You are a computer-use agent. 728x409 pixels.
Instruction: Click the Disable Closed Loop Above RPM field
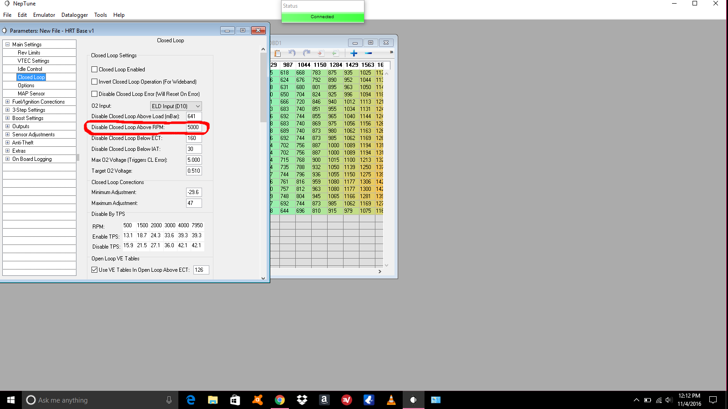[194, 127]
